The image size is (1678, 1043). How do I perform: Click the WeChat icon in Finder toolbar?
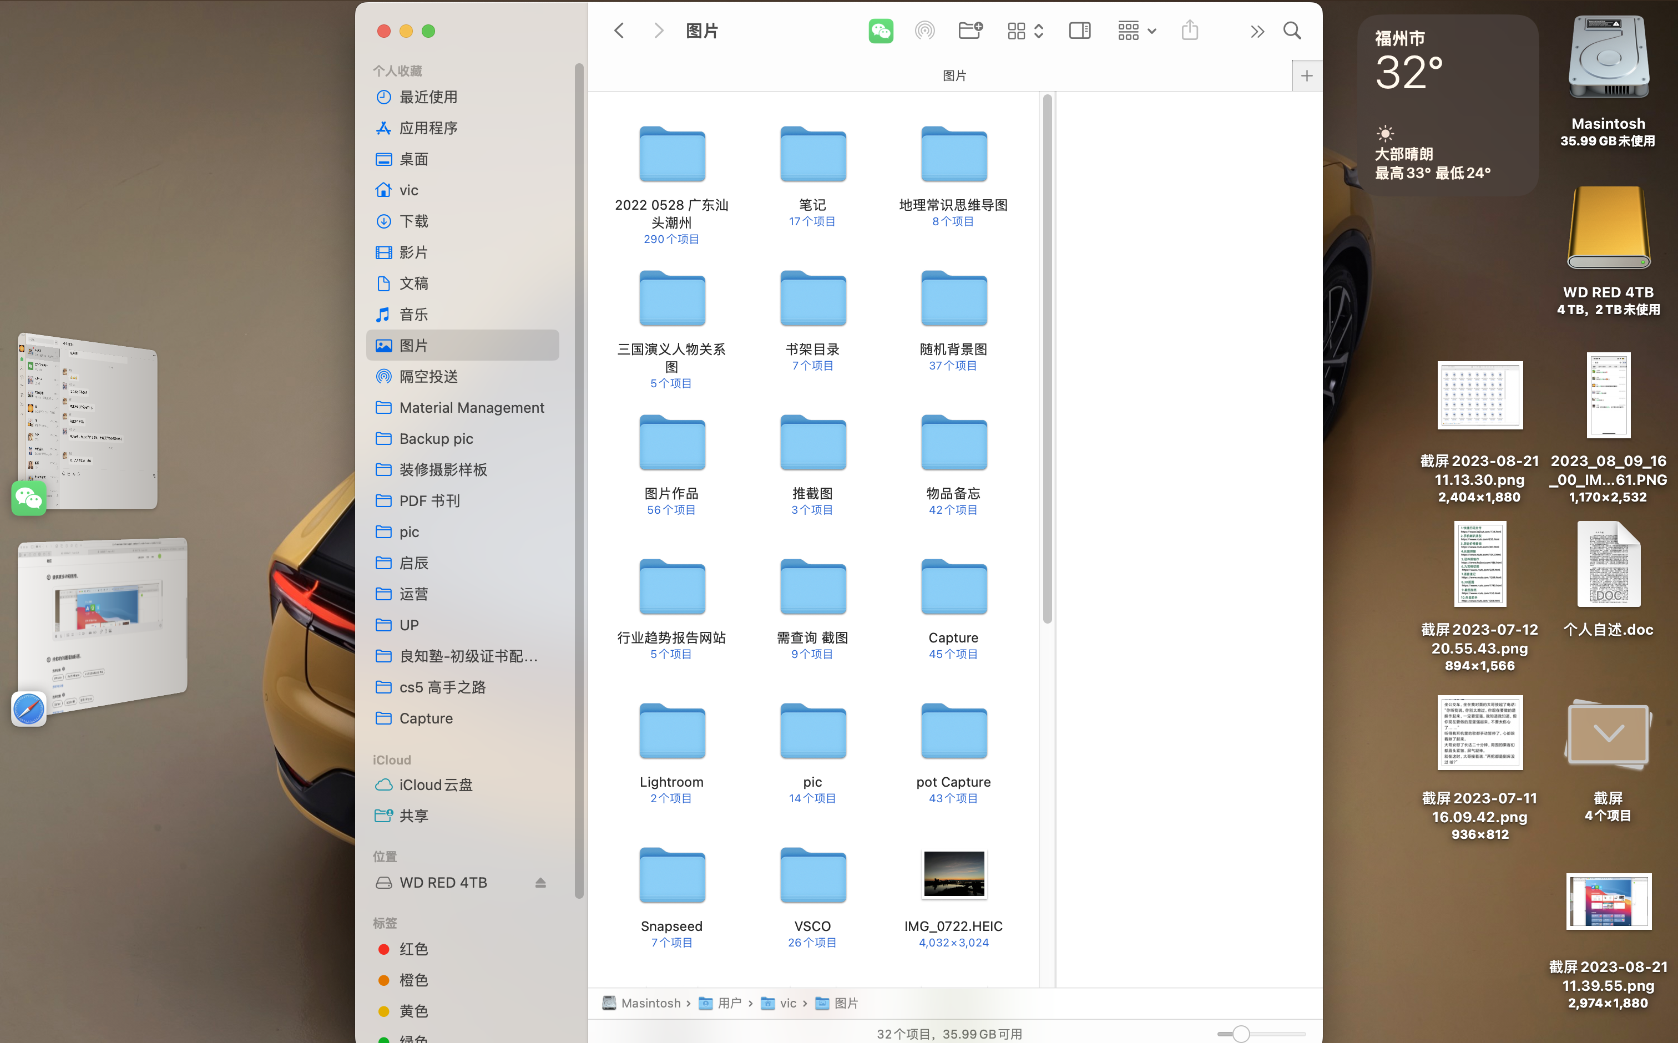click(x=881, y=31)
